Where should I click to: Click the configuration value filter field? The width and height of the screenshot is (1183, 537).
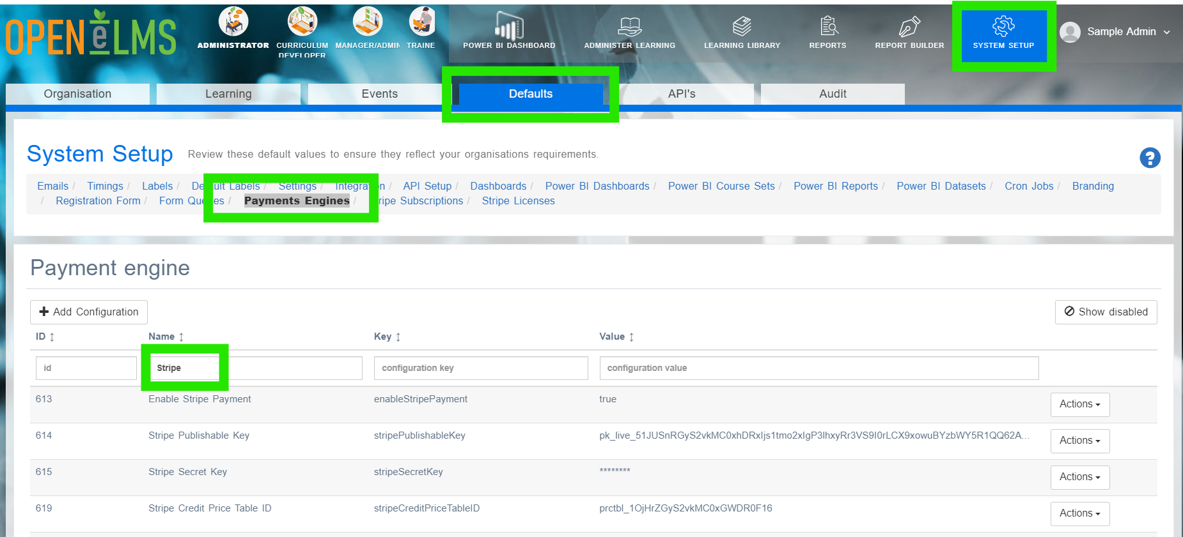tap(819, 368)
